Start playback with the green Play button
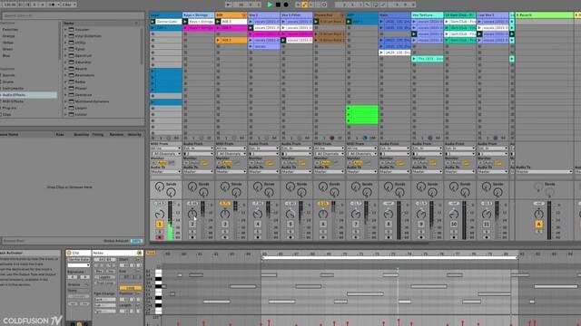Viewport: 581px width, 326px height. click(x=270, y=5)
